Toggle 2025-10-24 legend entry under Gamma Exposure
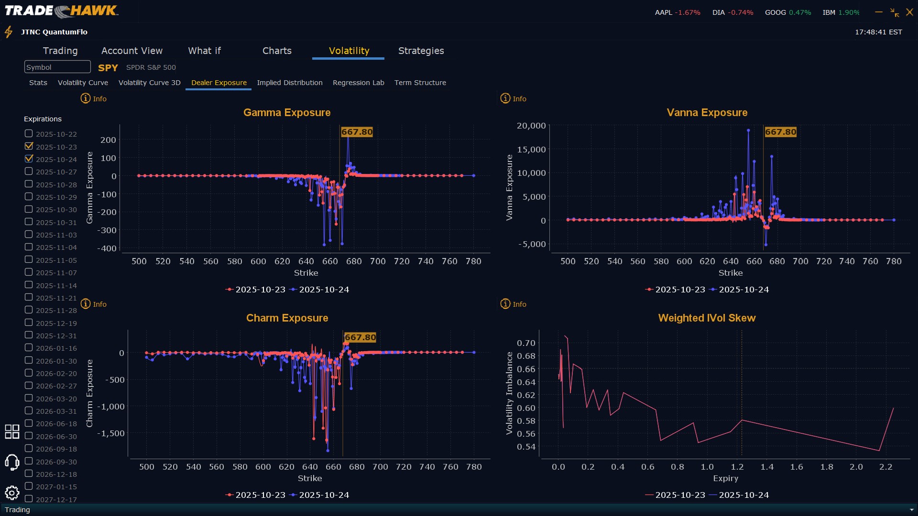 pos(319,290)
